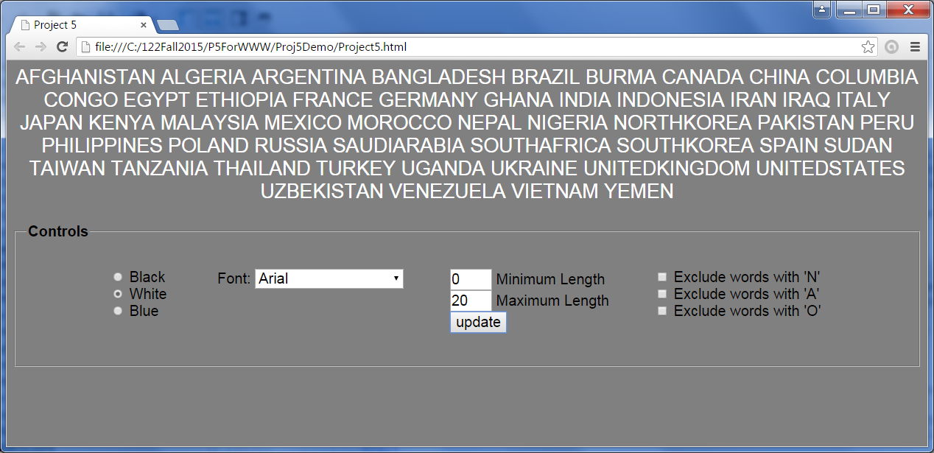
Task: Close the Project 5 tab
Action: pos(144,25)
